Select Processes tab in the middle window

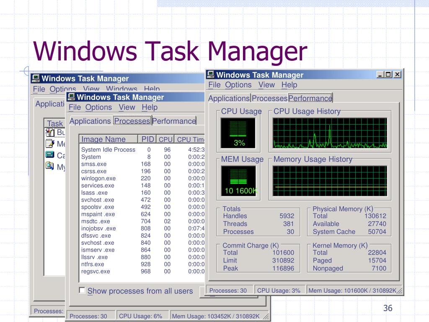pyautogui.click(x=132, y=121)
